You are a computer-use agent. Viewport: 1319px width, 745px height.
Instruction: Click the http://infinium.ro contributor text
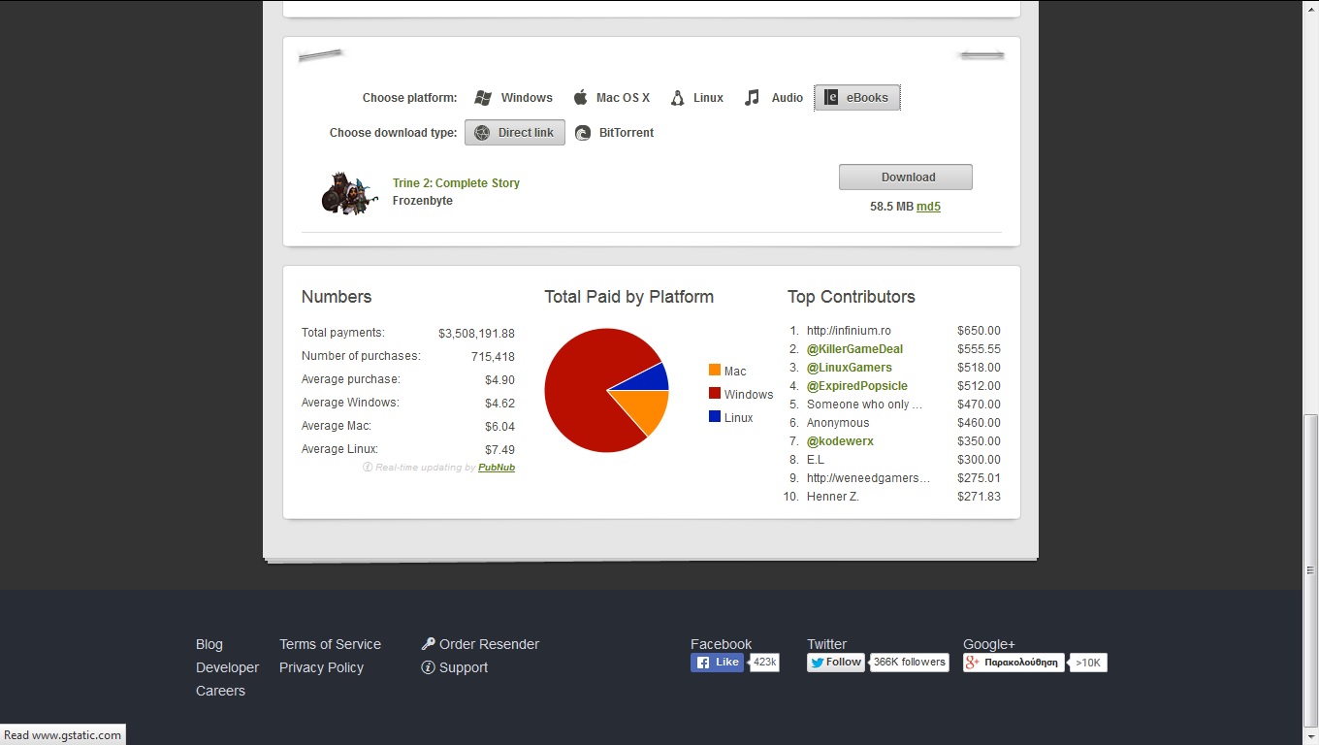849,331
